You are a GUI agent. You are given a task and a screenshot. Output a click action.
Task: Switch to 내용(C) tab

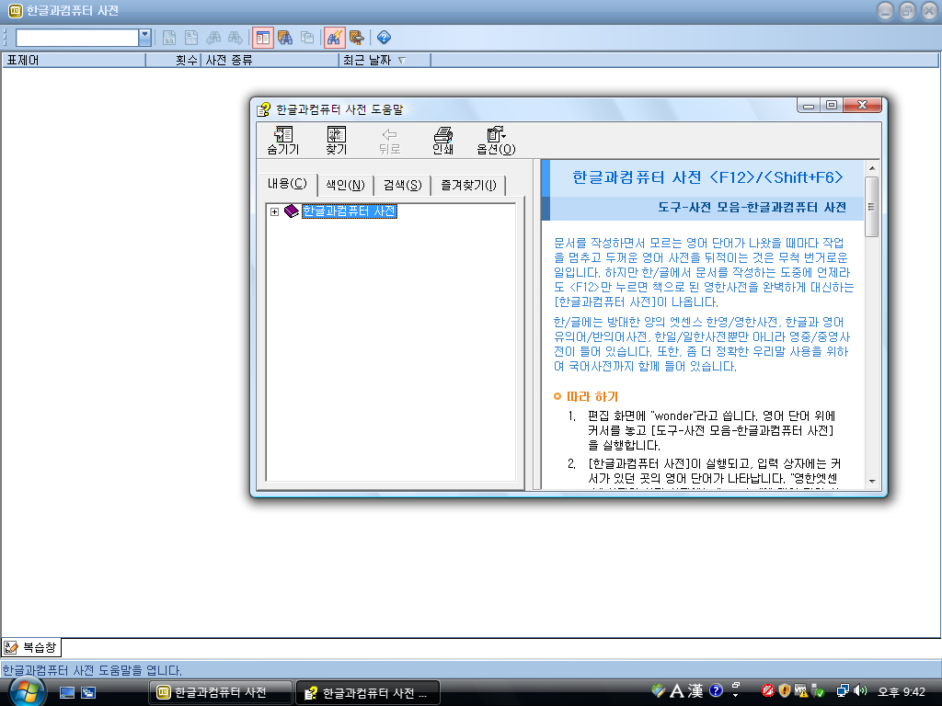click(x=287, y=184)
